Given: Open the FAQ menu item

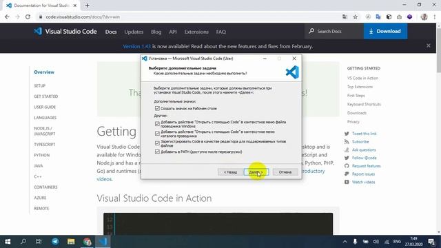Looking at the screenshot, I should click(221, 32).
